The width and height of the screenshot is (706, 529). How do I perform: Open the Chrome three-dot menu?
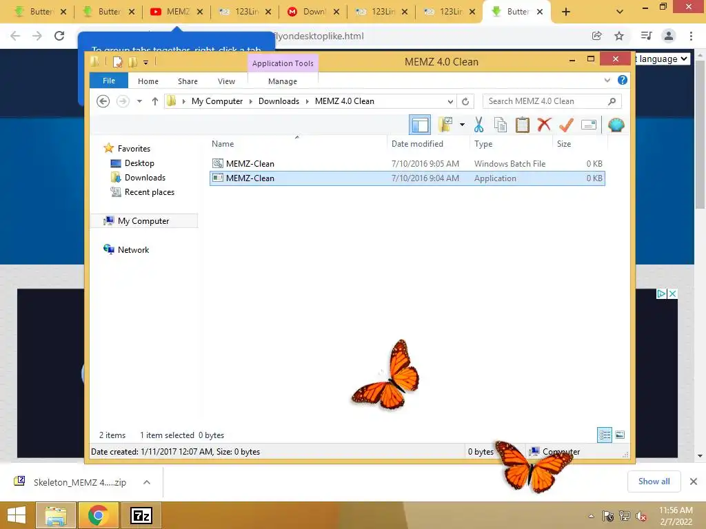click(x=691, y=36)
